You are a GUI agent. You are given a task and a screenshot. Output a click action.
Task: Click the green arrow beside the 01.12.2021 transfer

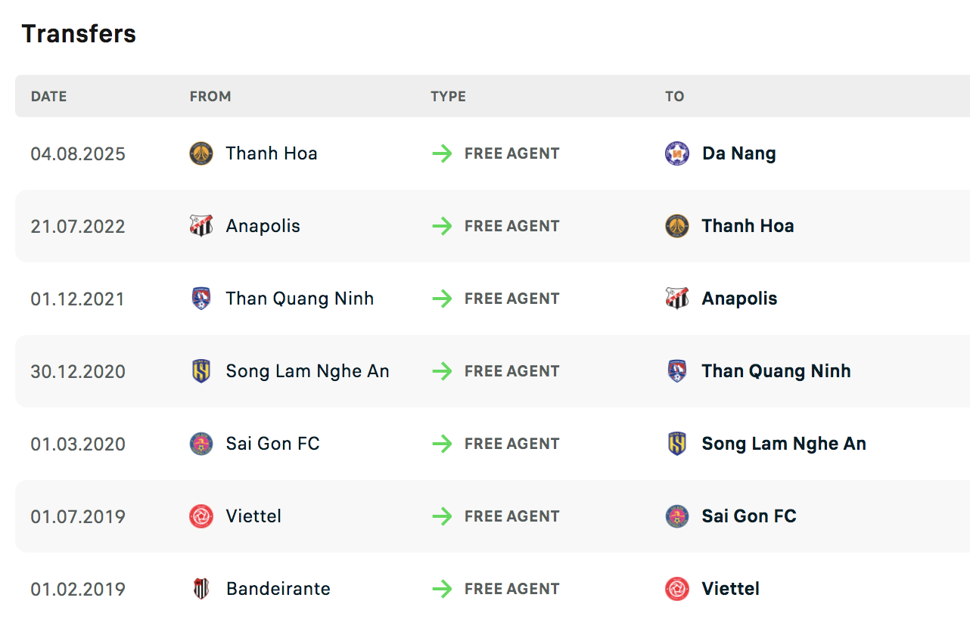[x=442, y=298]
